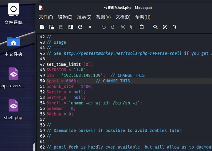Click the $error_a = null line
This screenshot has height=151, width=212.
(66, 97)
